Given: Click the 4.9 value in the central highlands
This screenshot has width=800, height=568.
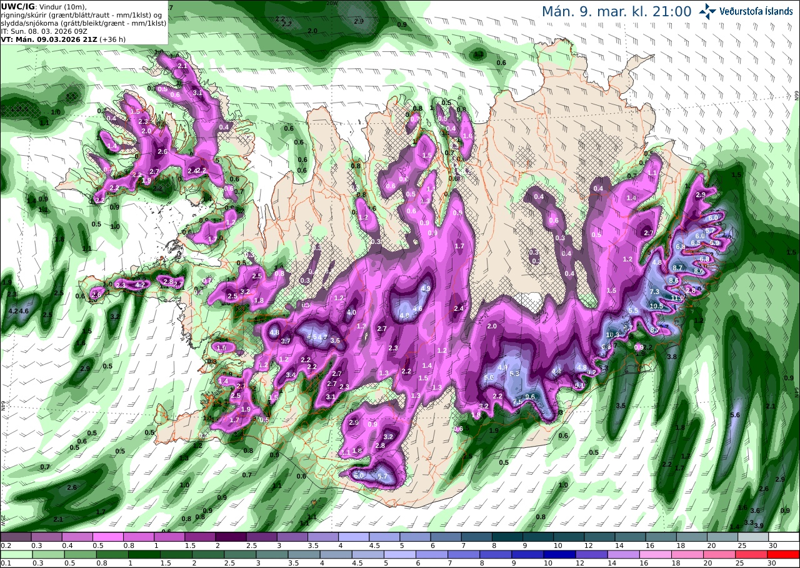Looking at the screenshot, I should 426,288.
